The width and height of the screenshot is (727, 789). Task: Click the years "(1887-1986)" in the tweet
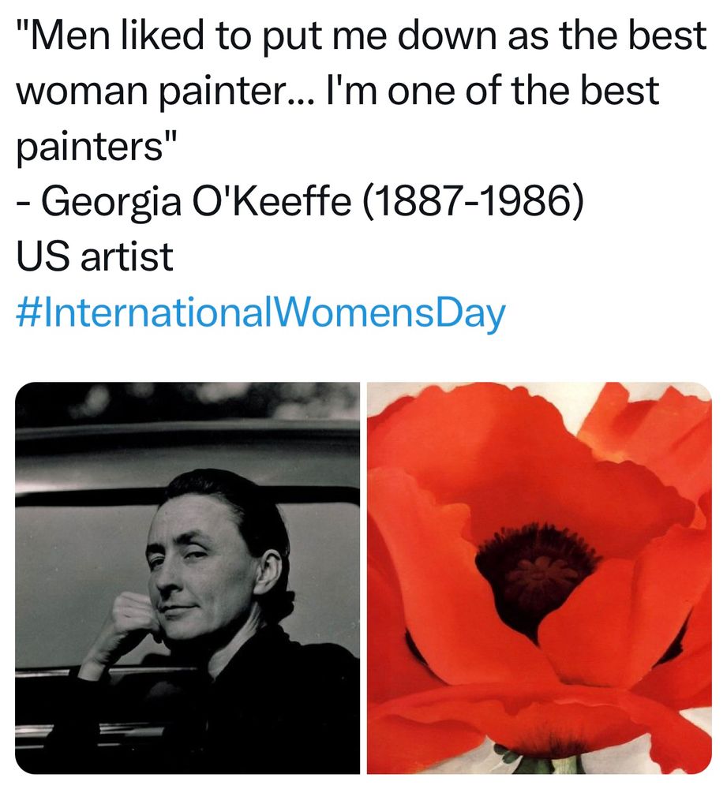pos(473,204)
